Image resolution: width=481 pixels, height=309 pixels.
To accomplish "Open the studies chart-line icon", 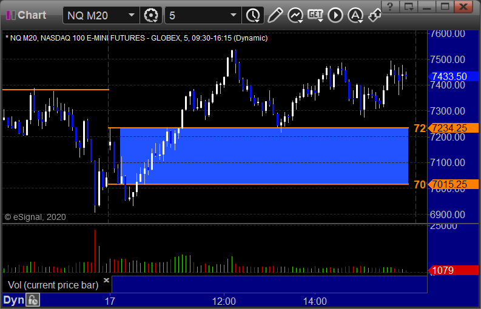I will pos(295,15).
